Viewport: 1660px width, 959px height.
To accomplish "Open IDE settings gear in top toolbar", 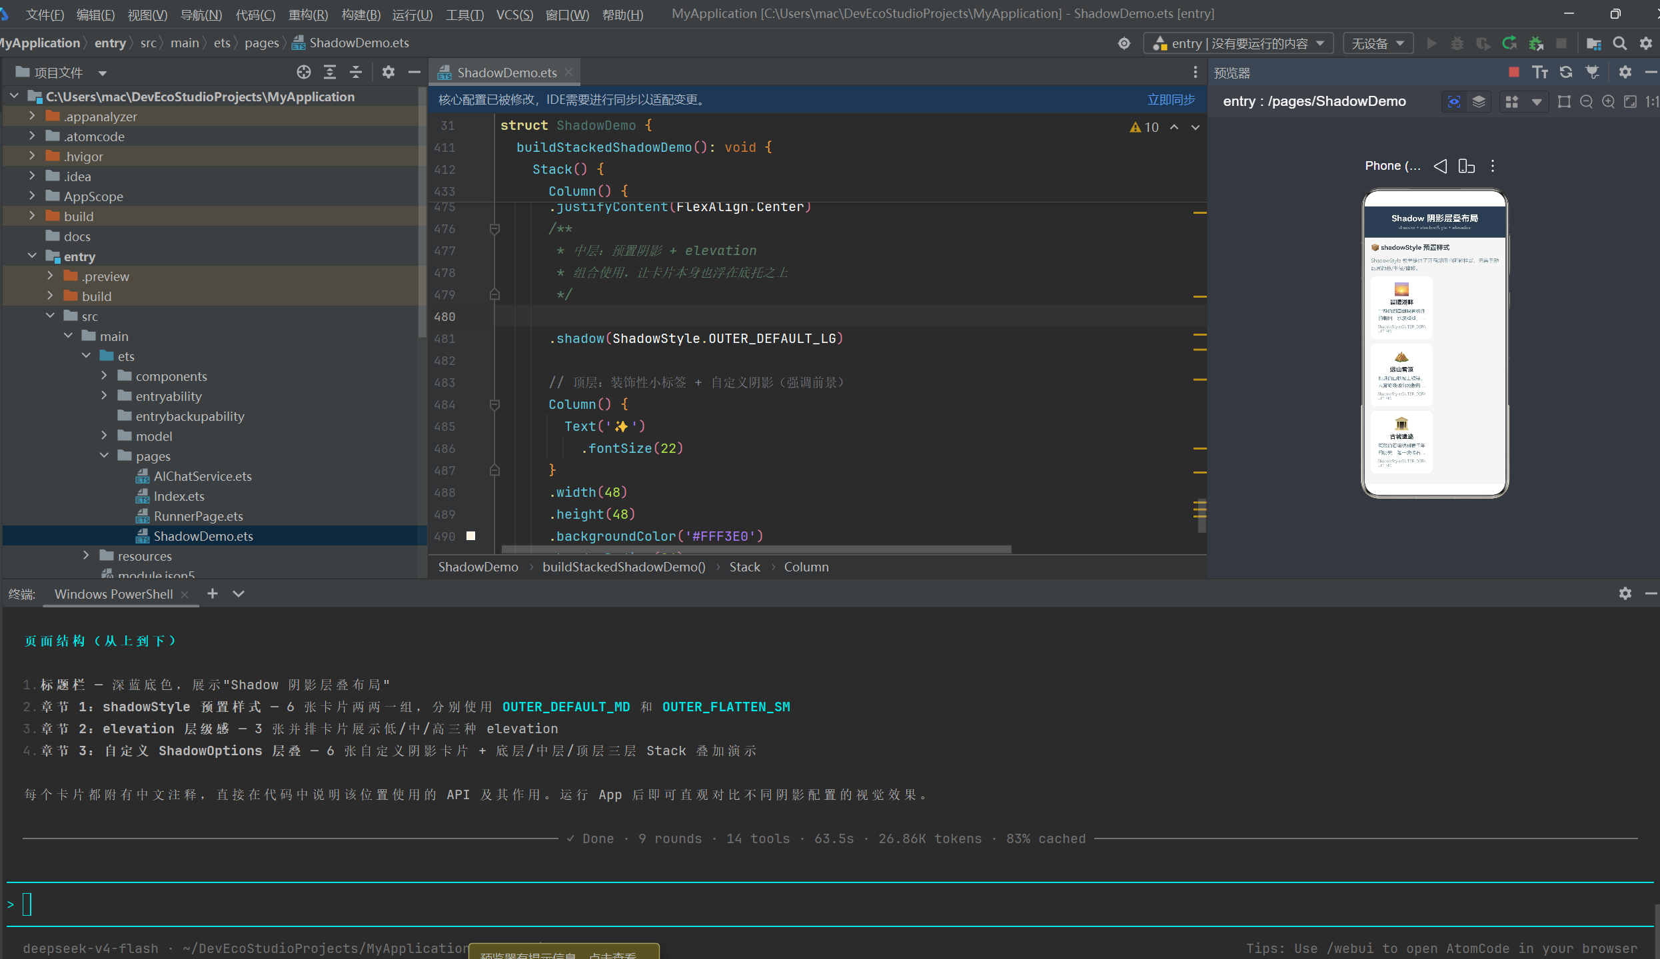I will pos(1646,43).
